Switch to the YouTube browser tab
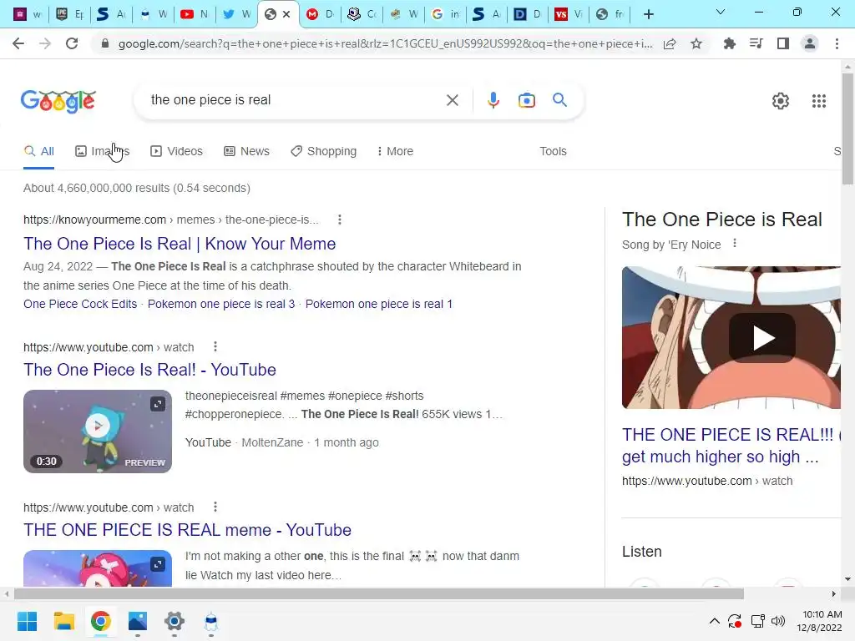The height and width of the screenshot is (641, 855). click(195, 15)
